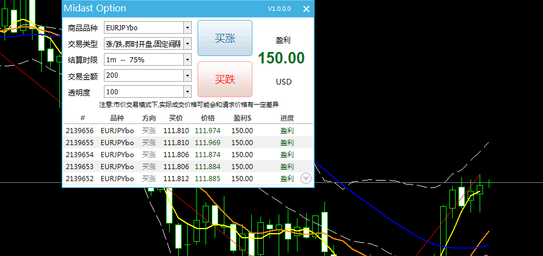
Task: Expand the 透明度 dropdown showing 100
Action: pos(187,91)
